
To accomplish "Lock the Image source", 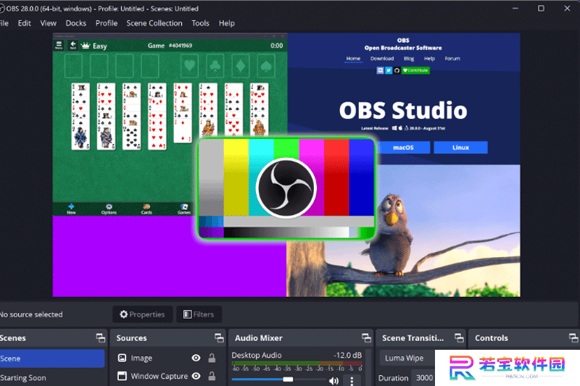I will [x=212, y=358].
